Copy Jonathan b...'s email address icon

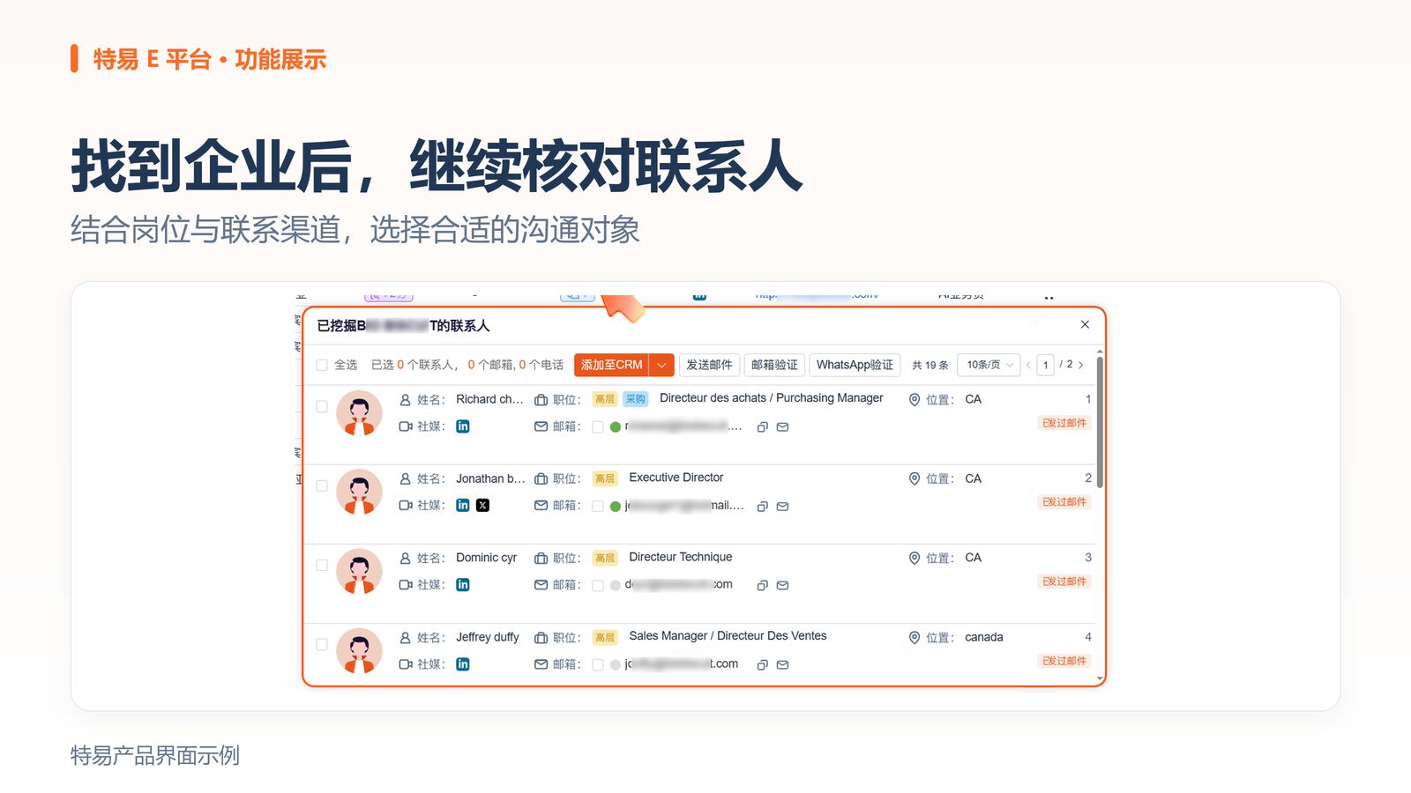click(763, 507)
